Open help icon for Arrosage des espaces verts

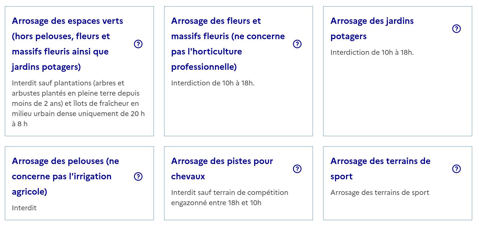(138, 44)
